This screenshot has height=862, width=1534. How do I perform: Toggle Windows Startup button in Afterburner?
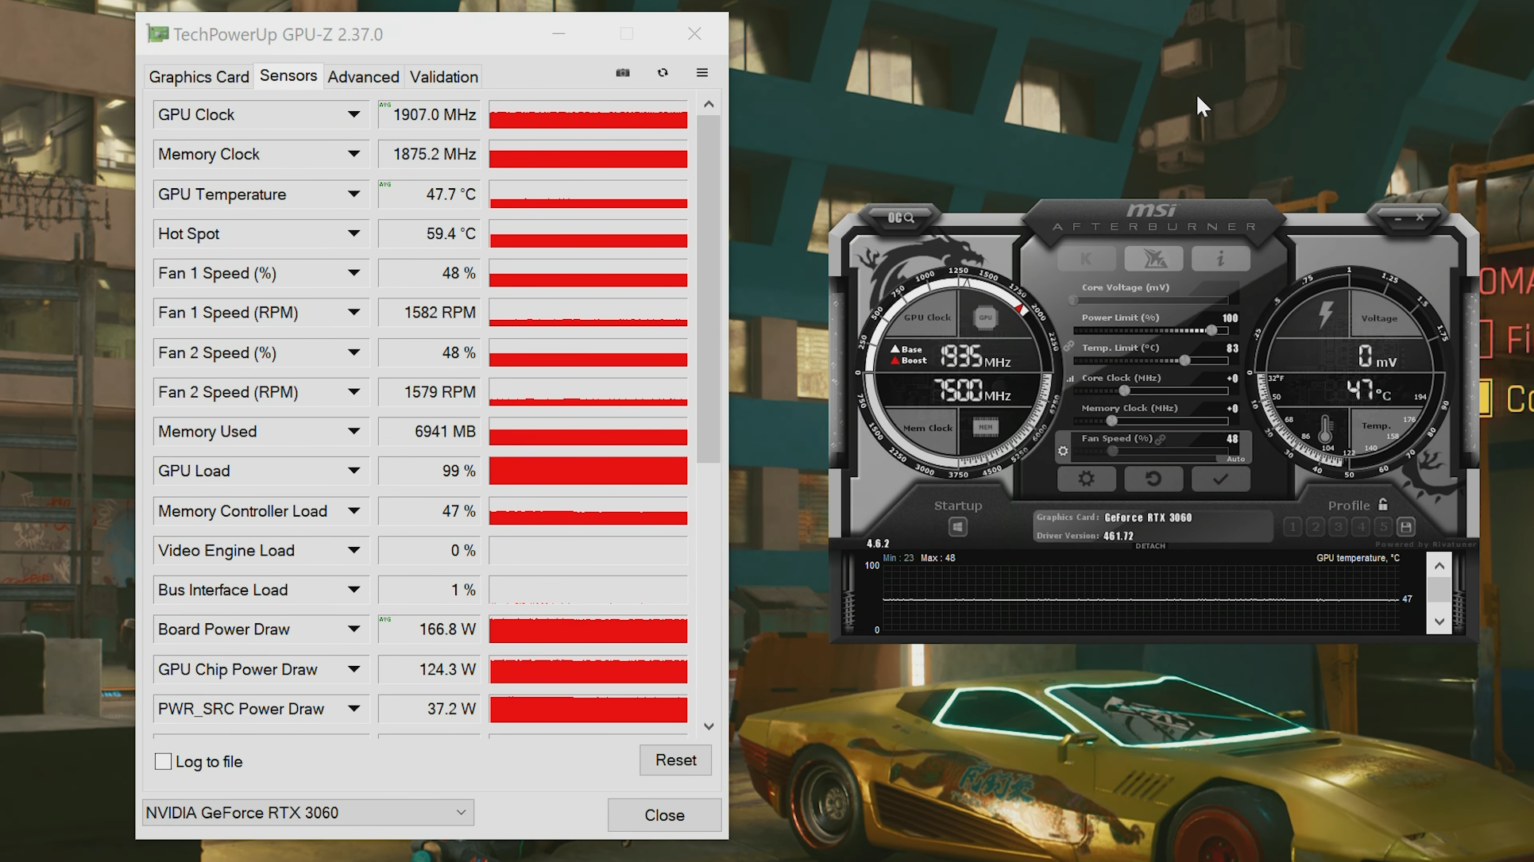coord(957,527)
